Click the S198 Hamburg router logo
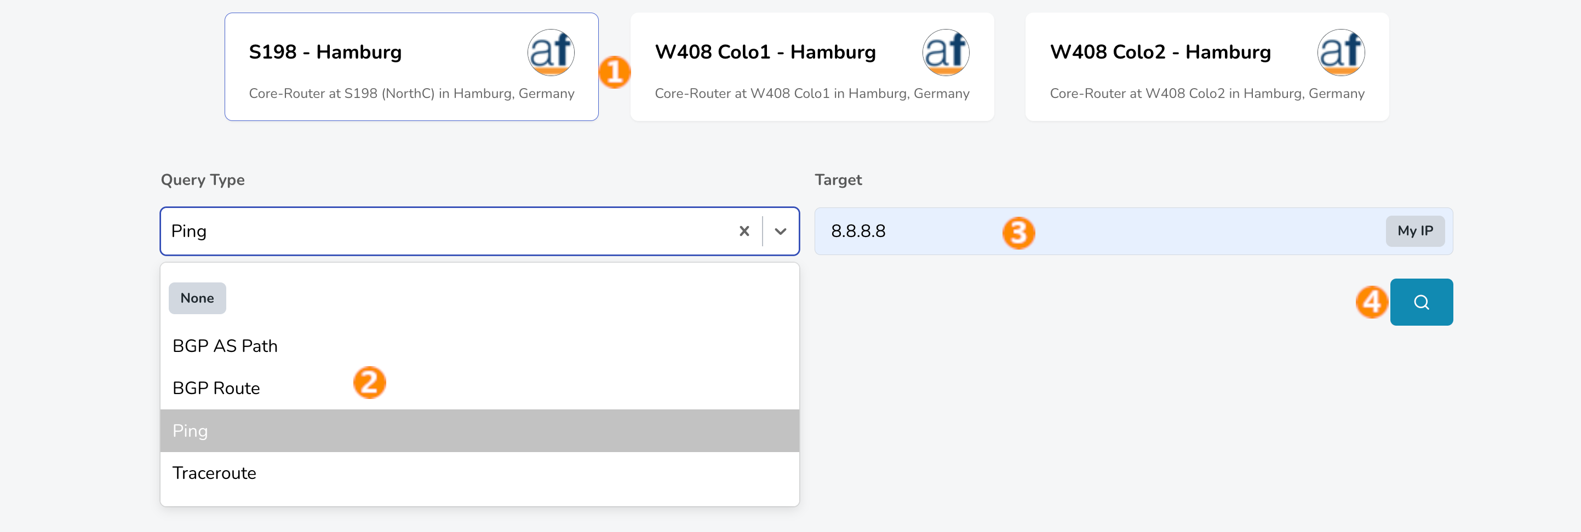The height and width of the screenshot is (532, 1581). tap(551, 53)
